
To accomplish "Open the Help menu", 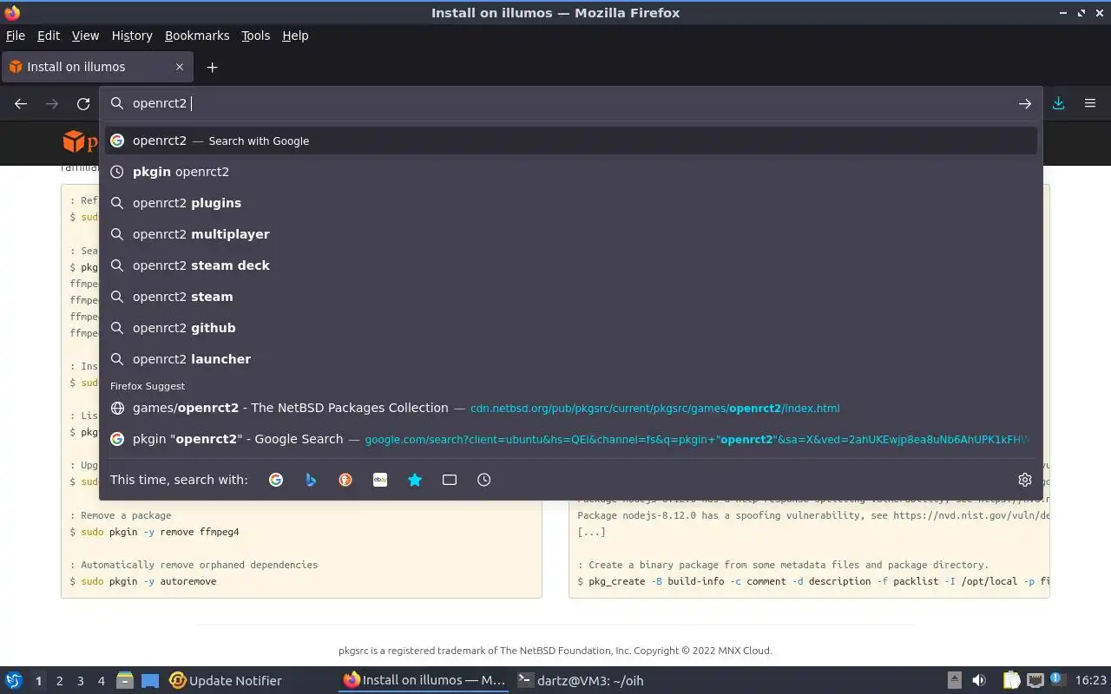I will [x=295, y=36].
